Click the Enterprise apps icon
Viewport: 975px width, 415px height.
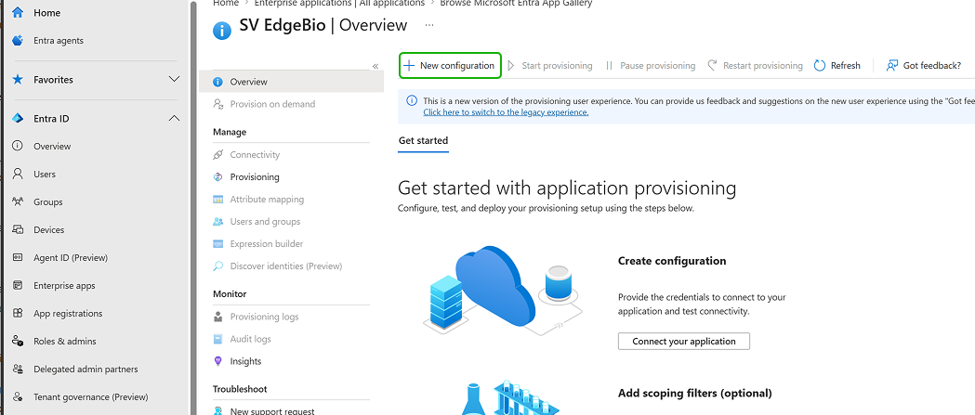pyautogui.click(x=18, y=285)
